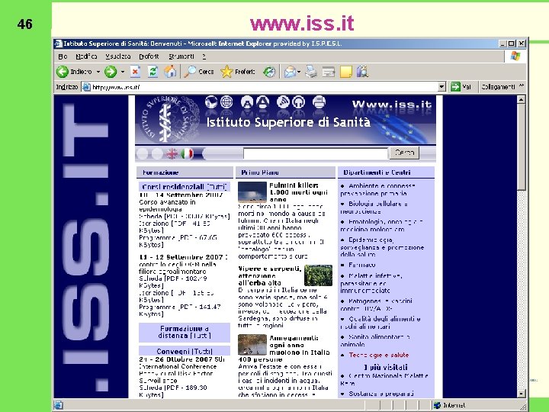This screenshot has width=549, height=412.
Task: Open the ? help menu
Action: pyautogui.click(x=204, y=56)
